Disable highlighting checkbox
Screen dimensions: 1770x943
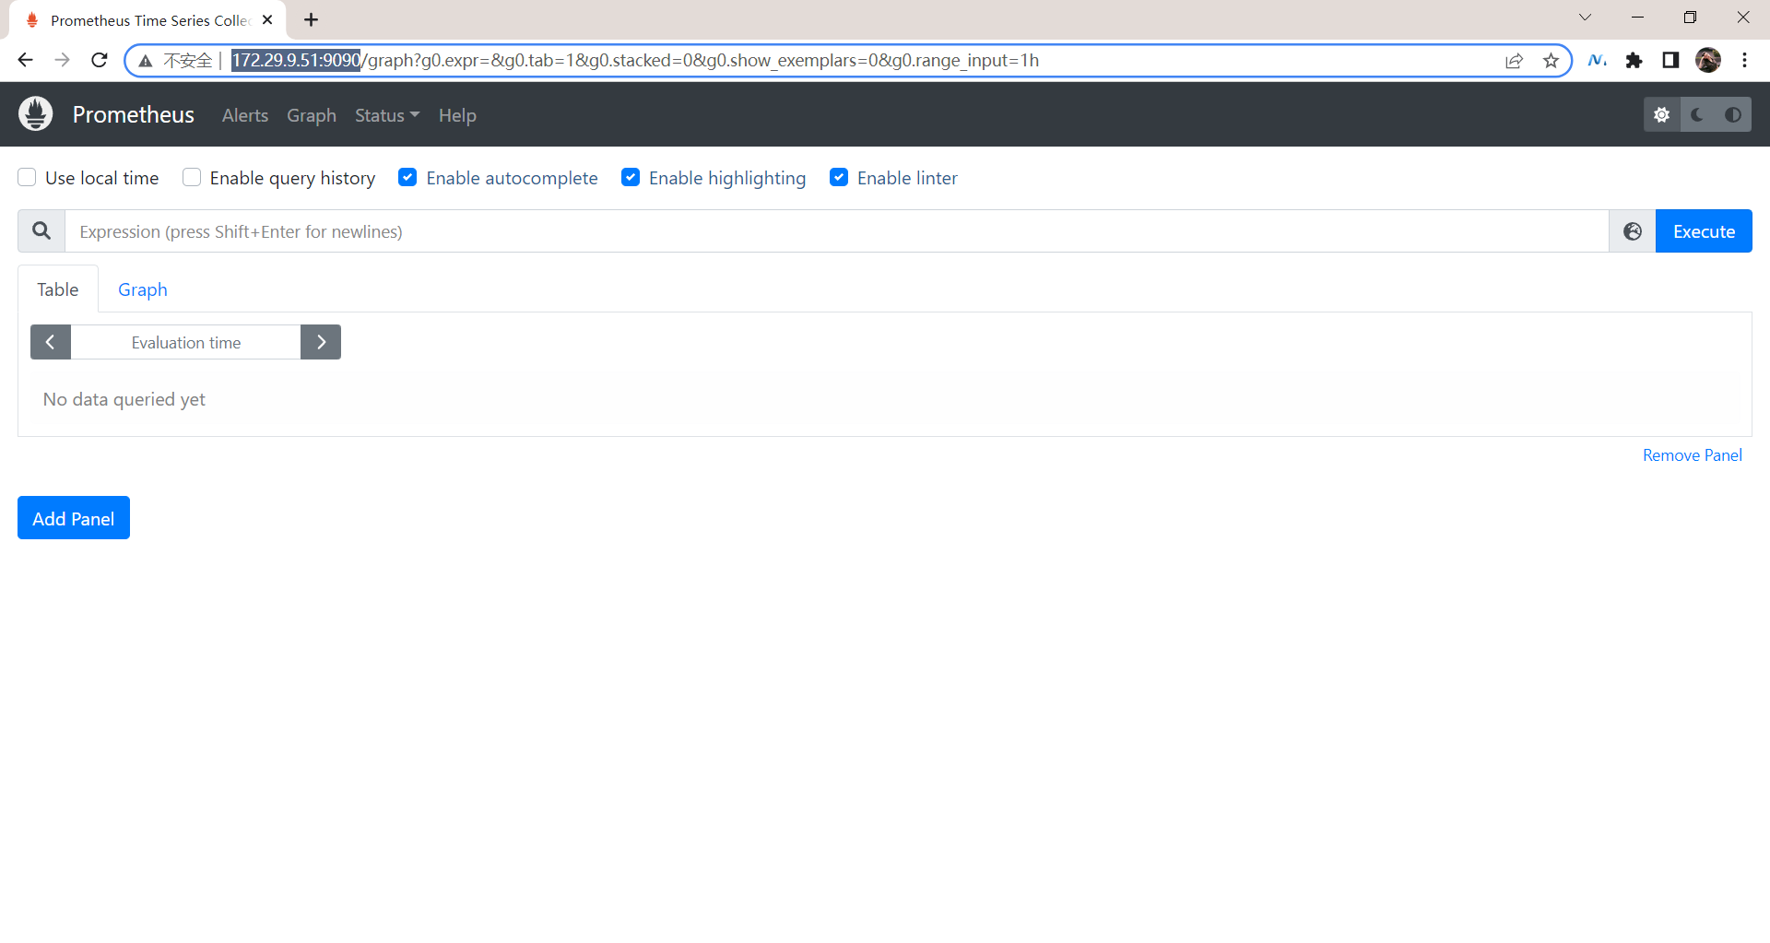point(631,177)
